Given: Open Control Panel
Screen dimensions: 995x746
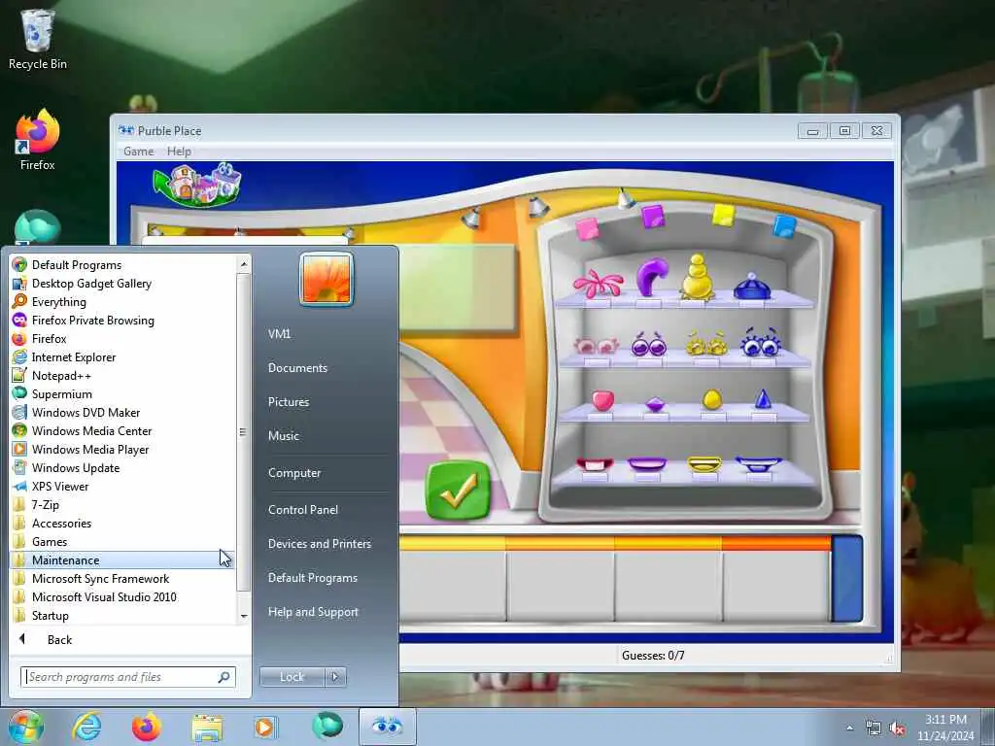Looking at the screenshot, I should click(303, 509).
